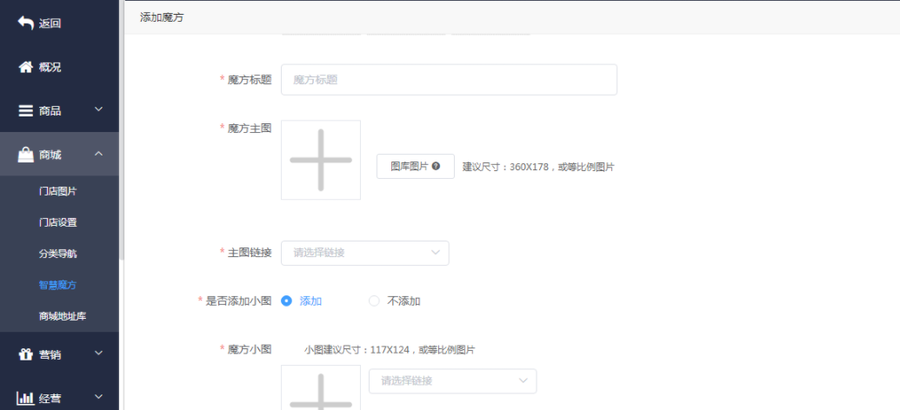Image resolution: width=900 pixels, height=410 pixels.
Task: Click the help icon on 图库图片 button
Action: pos(437,166)
